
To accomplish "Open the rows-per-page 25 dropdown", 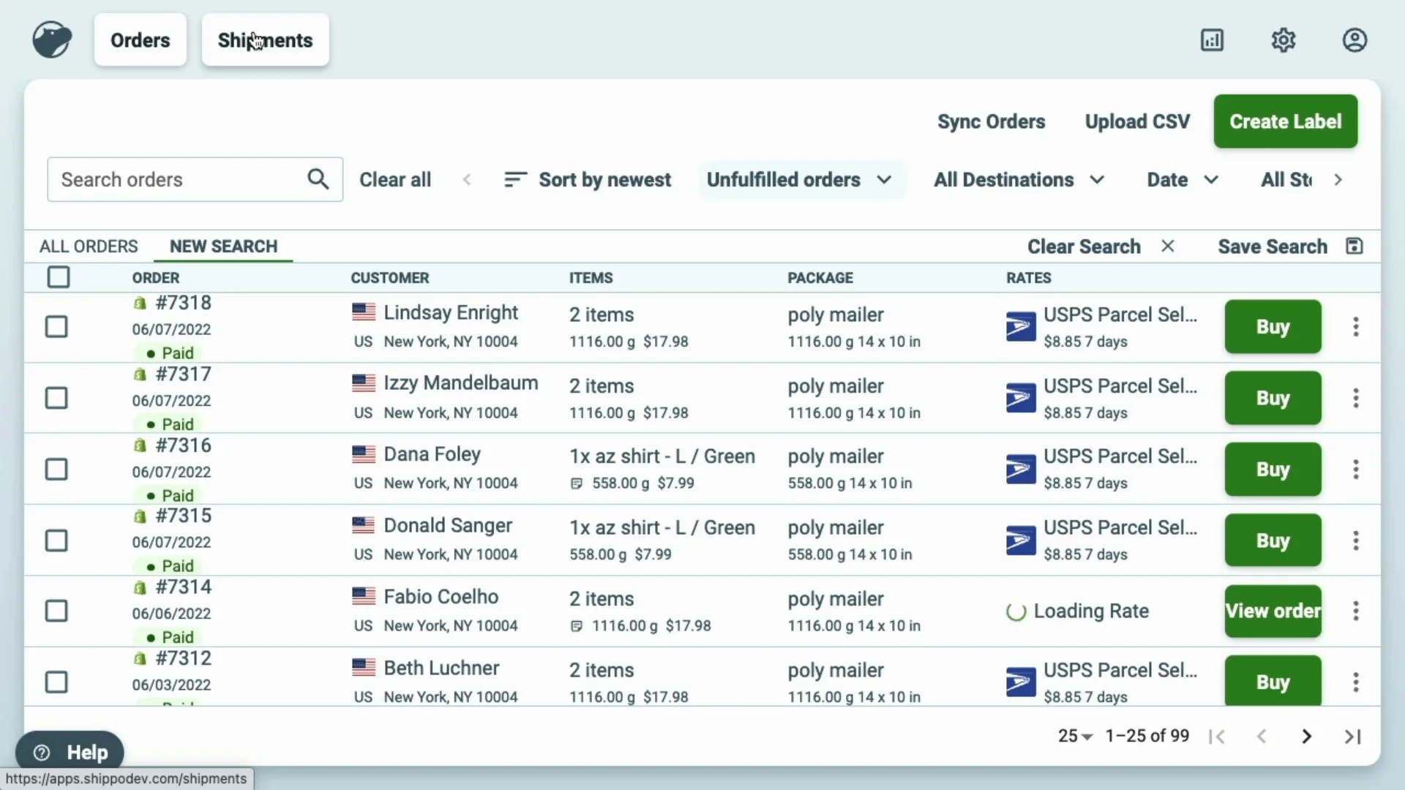I will coord(1074,736).
